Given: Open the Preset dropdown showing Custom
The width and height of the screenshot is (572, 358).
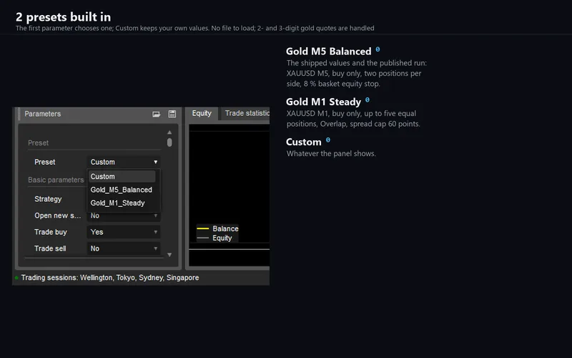Looking at the screenshot, I should click(124, 162).
